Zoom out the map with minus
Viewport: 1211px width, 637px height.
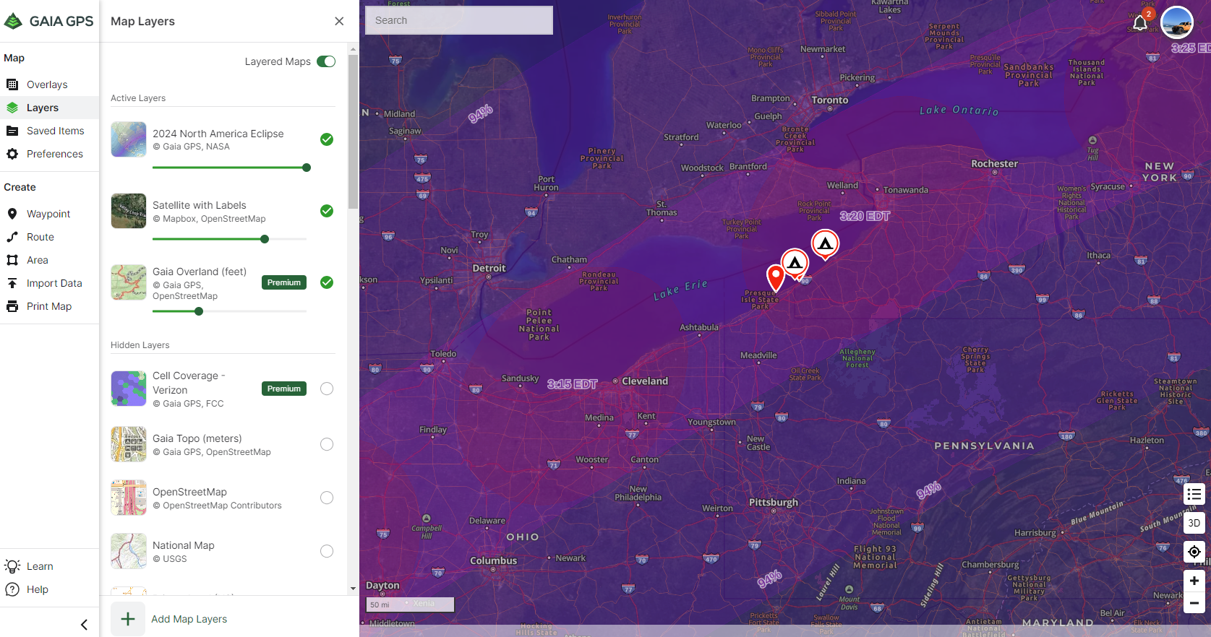pos(1194,603)
